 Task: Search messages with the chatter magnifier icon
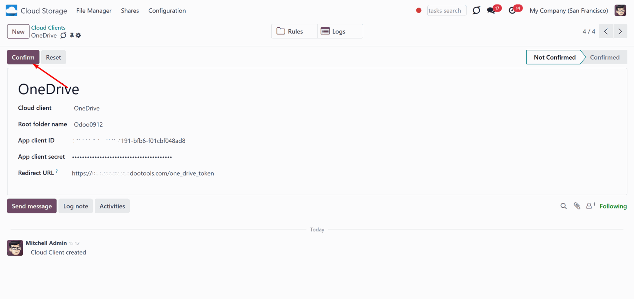click(x=563, y=206)
